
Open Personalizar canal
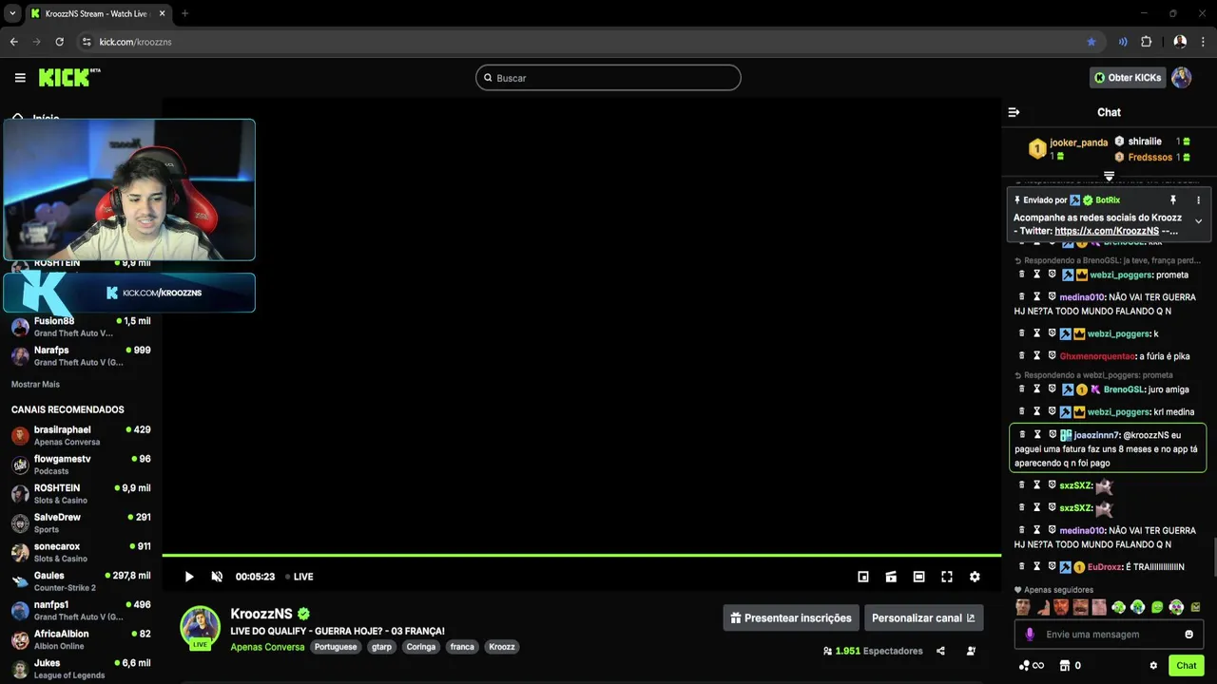point(923,617)
